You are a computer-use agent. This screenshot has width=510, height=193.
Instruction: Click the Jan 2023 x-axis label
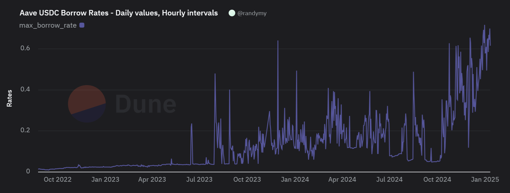[x=105, y=179]
